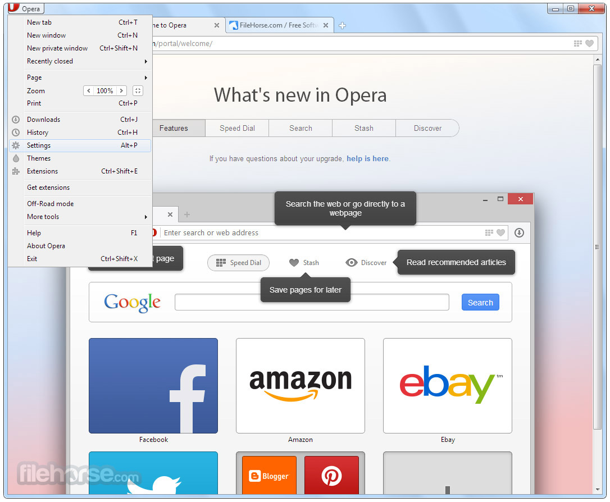Select the Speed Dial tab on welcome page
610x502 pixels.
(x=237, y=129)
